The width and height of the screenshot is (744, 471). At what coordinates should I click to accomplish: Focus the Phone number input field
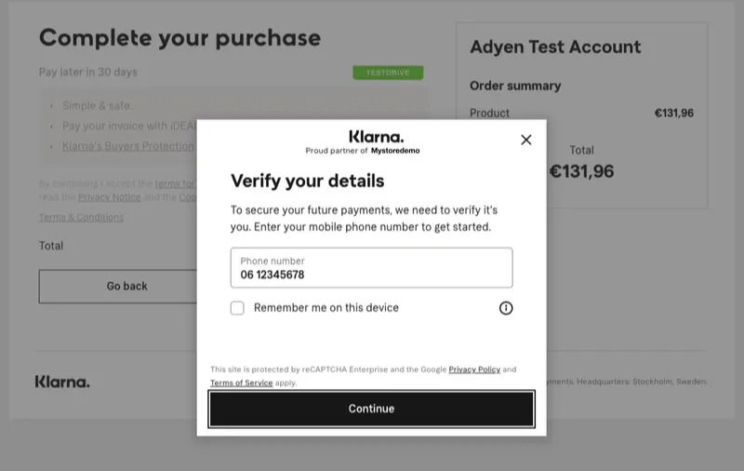371,267
